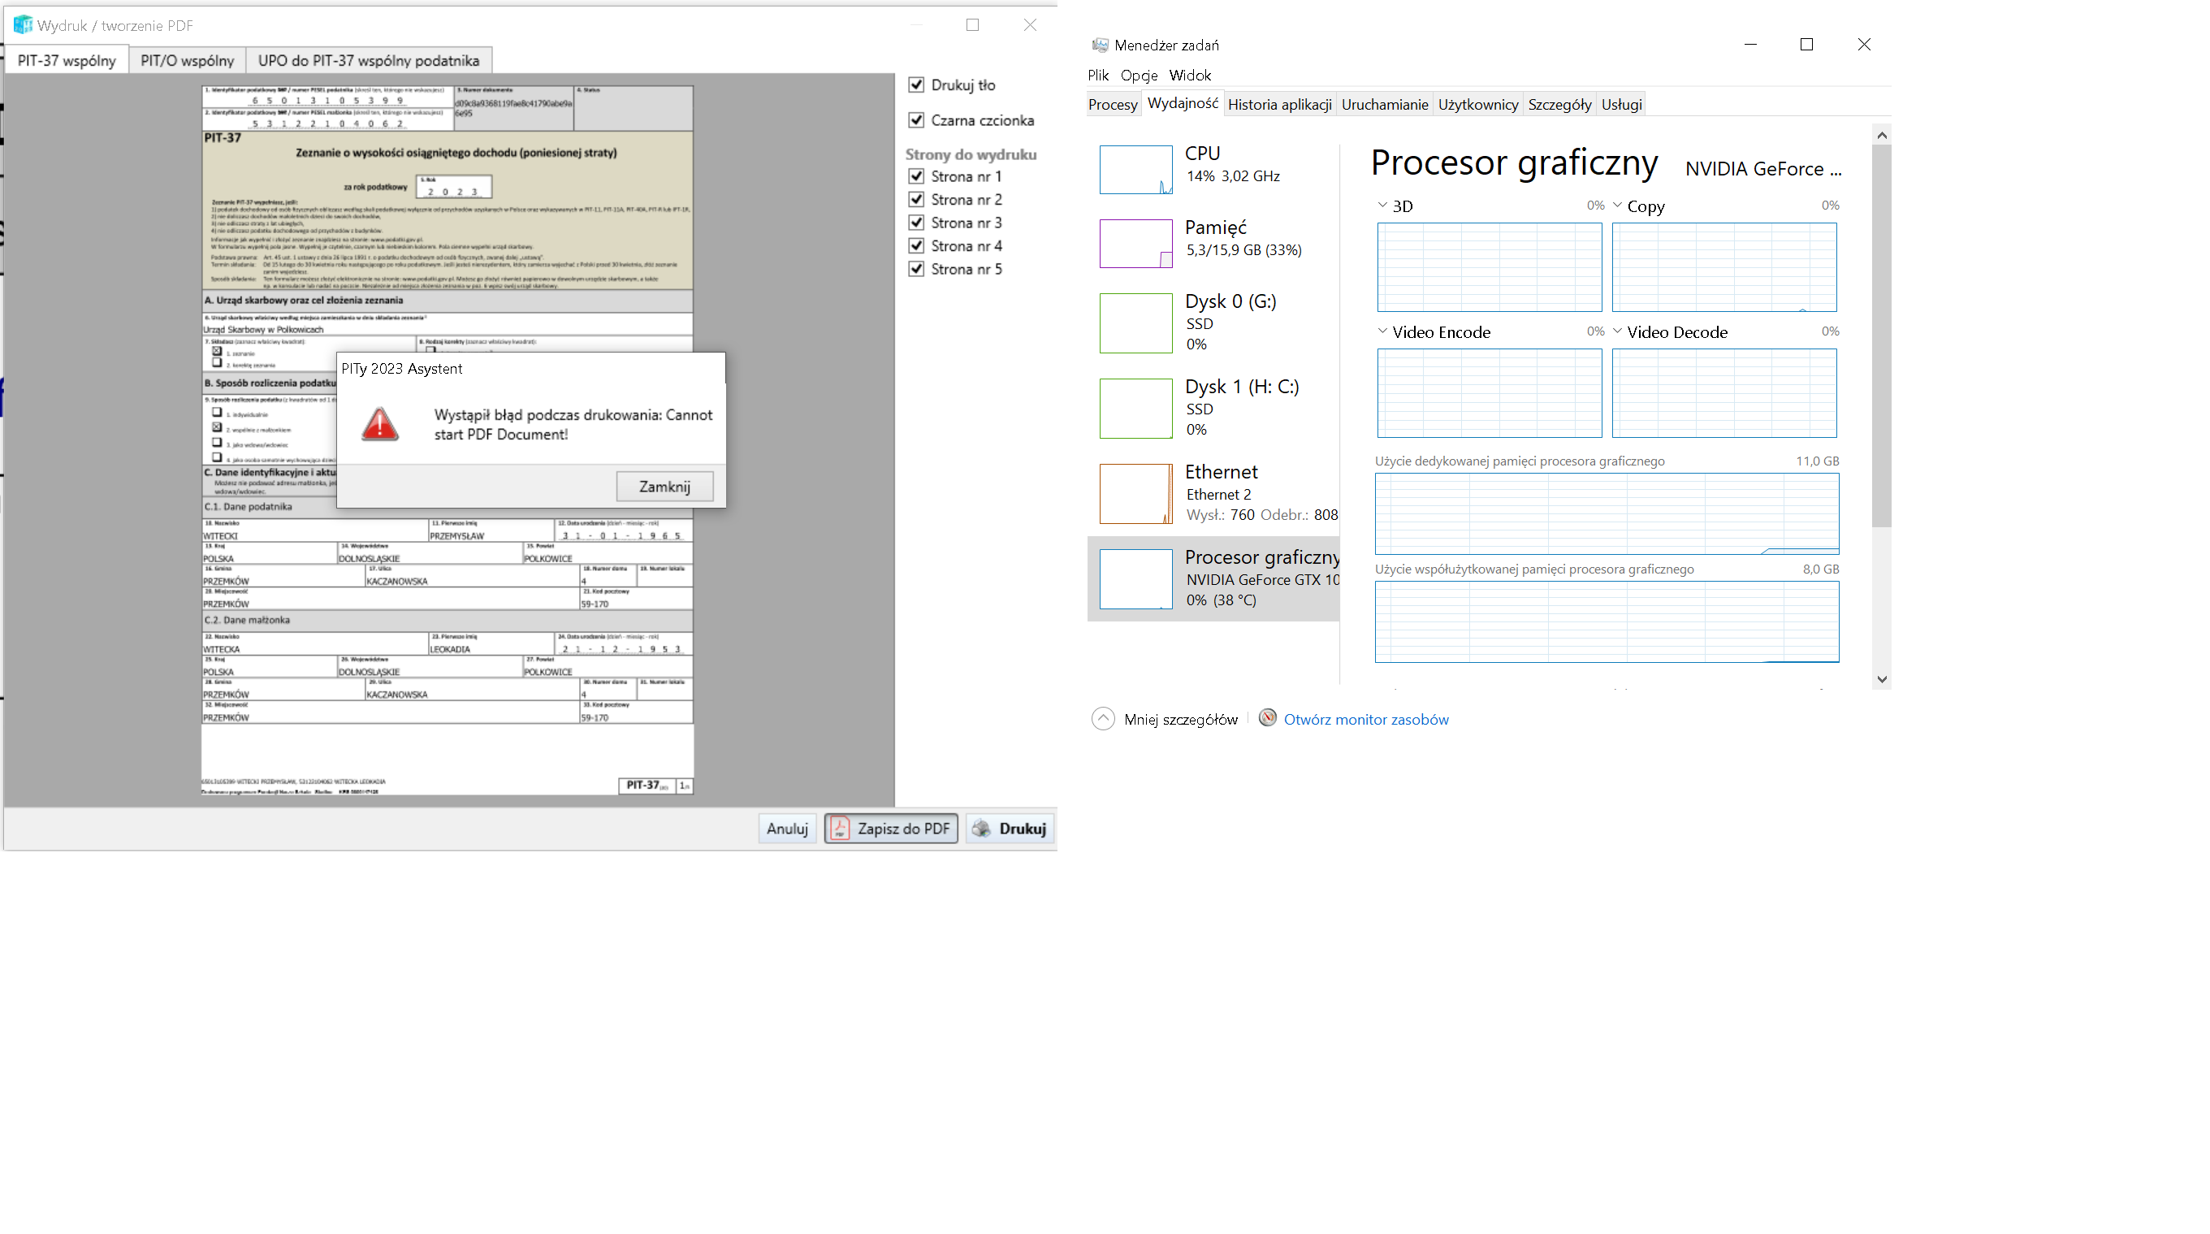
Task: Open the 3D engine dropdown chevron
Action: click(x=1382, y=205)
